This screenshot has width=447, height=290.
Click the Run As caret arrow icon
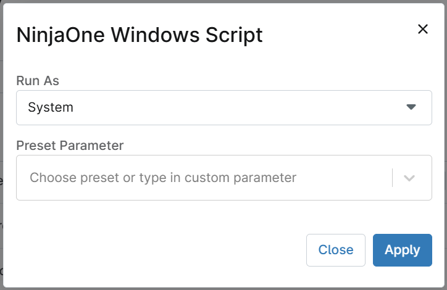pos(411,107)
